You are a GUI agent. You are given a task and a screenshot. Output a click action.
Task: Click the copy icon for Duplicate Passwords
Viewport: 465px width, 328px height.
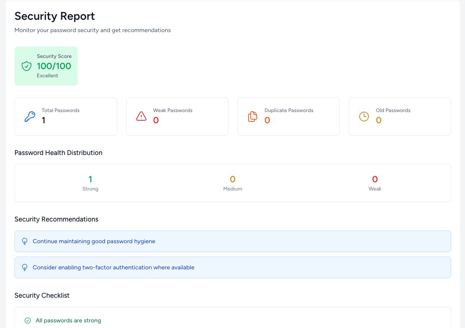click(253, 117)
